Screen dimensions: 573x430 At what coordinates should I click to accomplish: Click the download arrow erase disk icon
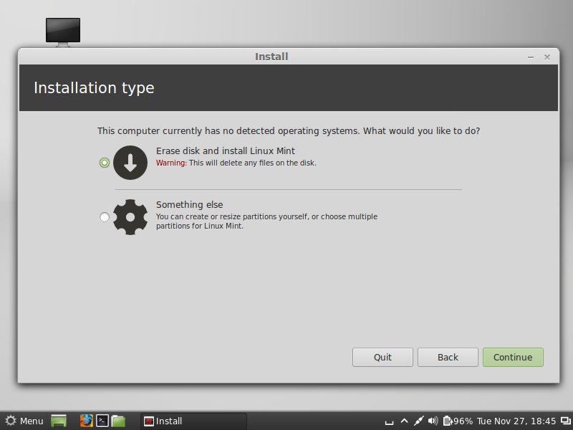pyautogui.click(x=130, y=163)
